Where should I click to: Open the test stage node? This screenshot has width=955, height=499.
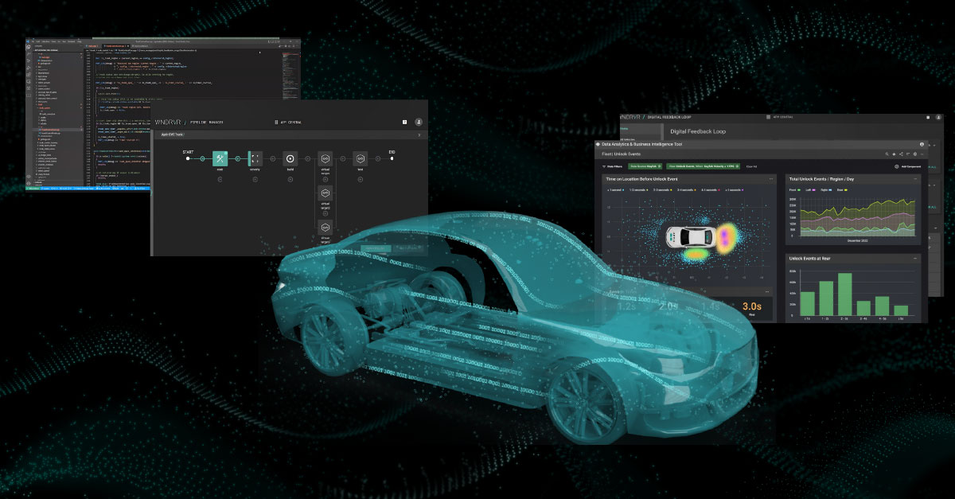coord(360,158)
